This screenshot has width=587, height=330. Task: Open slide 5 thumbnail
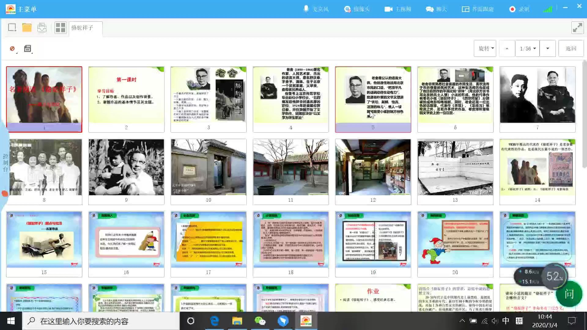click(373, 99)
